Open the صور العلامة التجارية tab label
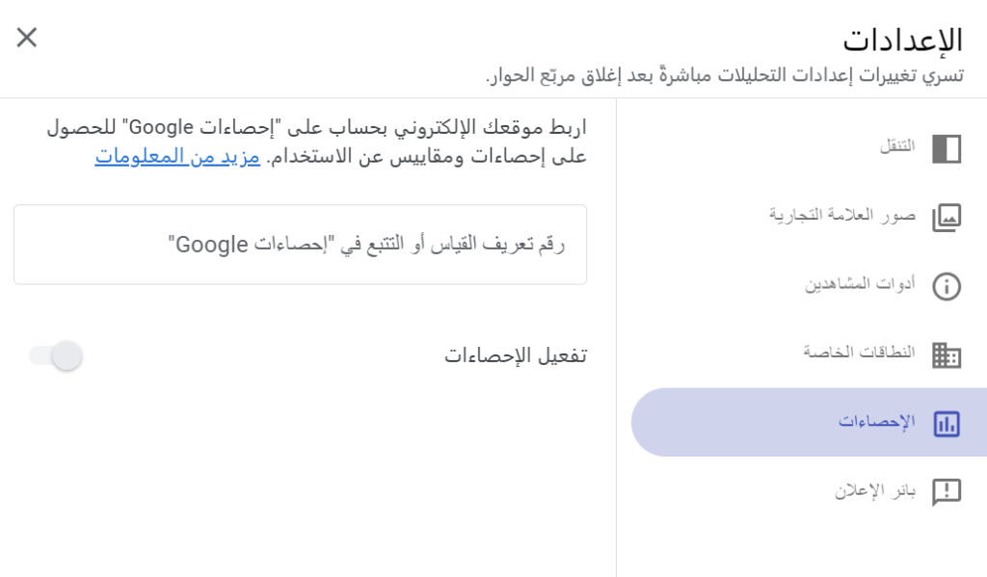 pyautogui.click(x=842, y=215)
